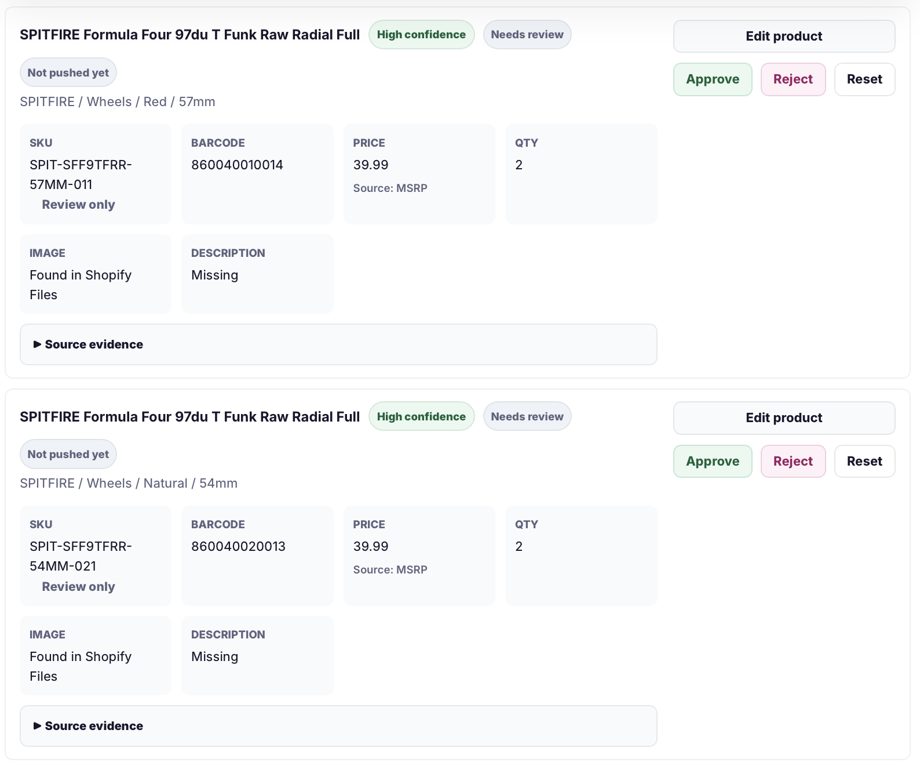Click Found in Shopify Files on Natural 54mm card

pos(81,666)
